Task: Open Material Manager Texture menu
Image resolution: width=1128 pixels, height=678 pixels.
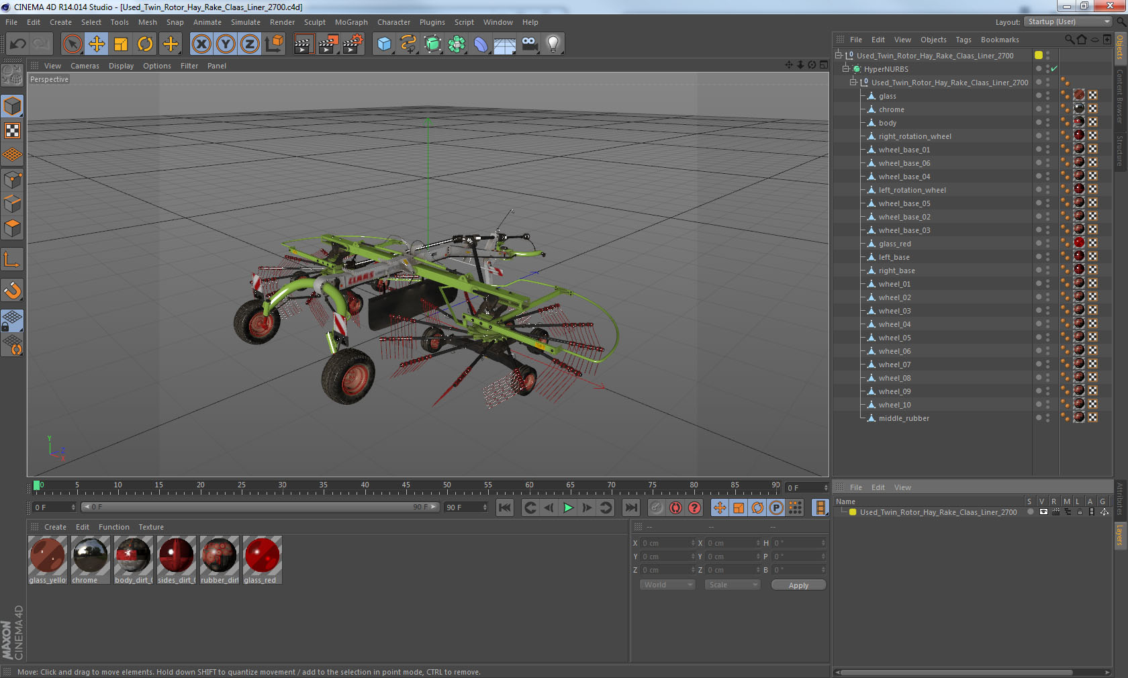Action: (x=151, y=527)
